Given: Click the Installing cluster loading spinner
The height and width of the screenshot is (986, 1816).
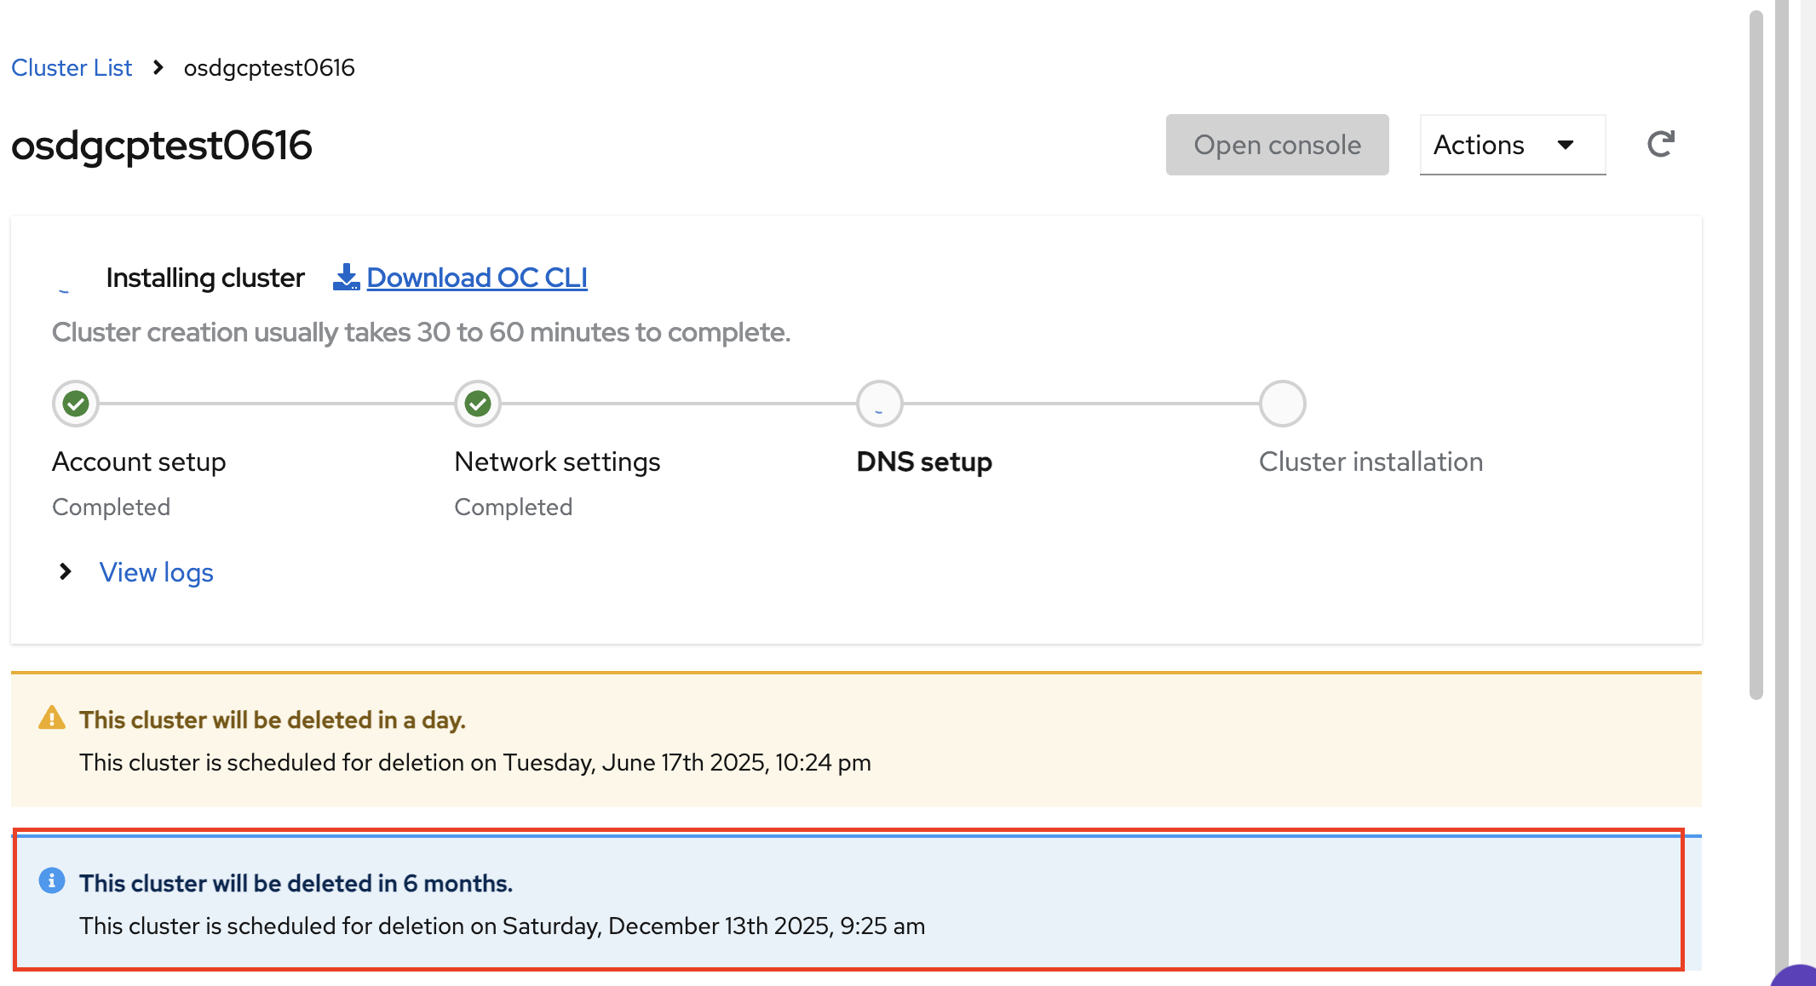Looking at the screenshot, I should [65, 279].
